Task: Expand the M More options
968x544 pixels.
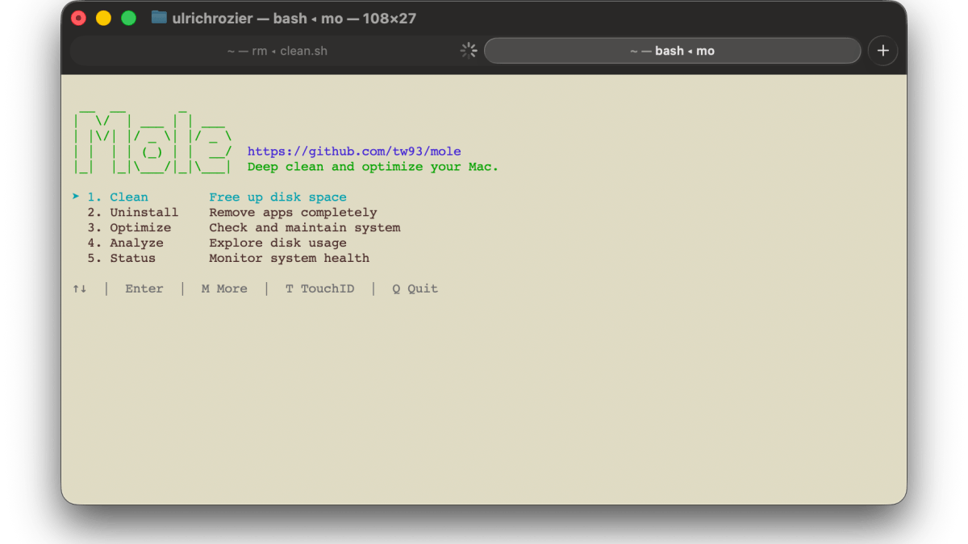Action: (224, 289)
